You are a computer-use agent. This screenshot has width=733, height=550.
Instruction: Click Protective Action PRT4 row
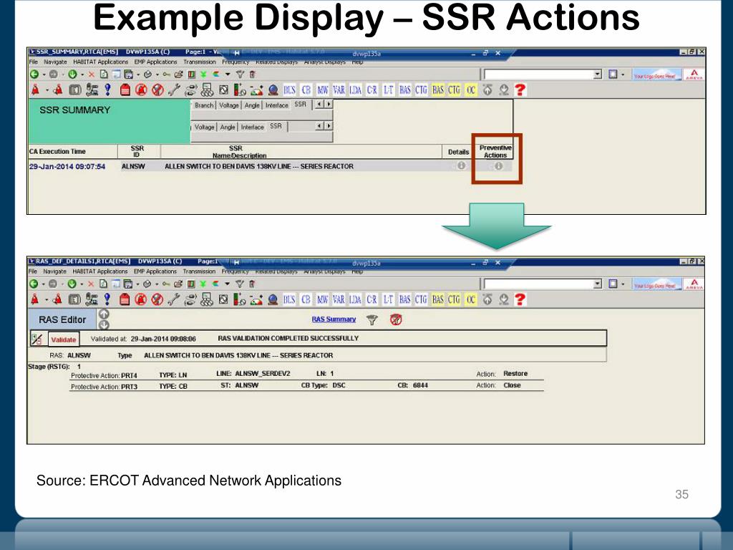point(306,375)
